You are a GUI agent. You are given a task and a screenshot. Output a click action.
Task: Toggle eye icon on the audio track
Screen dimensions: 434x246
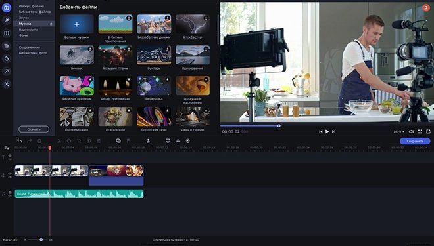[x=10, y=192]
